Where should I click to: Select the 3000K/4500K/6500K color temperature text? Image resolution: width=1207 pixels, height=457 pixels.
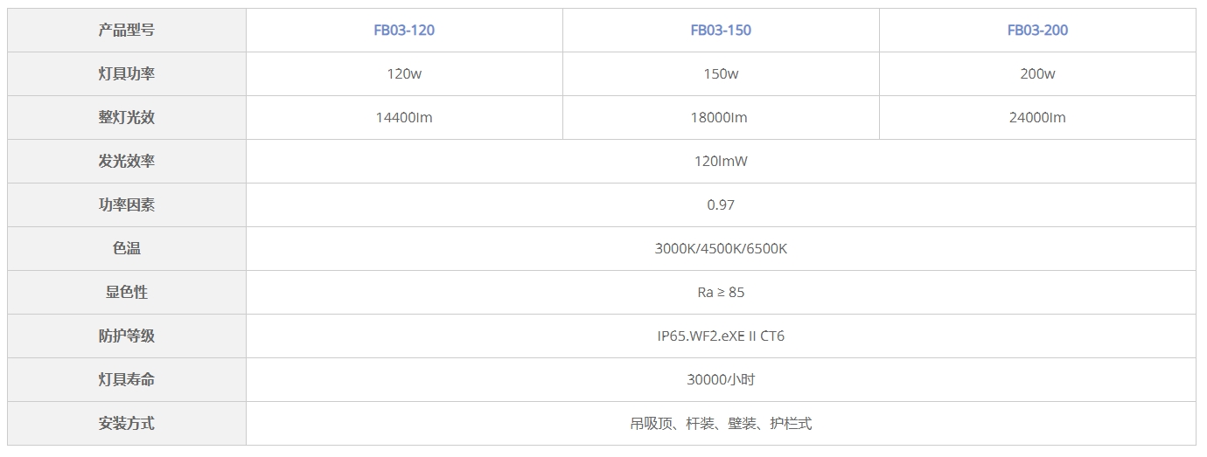(x=721, y=249)
